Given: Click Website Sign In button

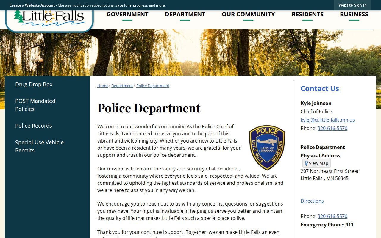Looking at the screenshot, I should click(352, 5).
